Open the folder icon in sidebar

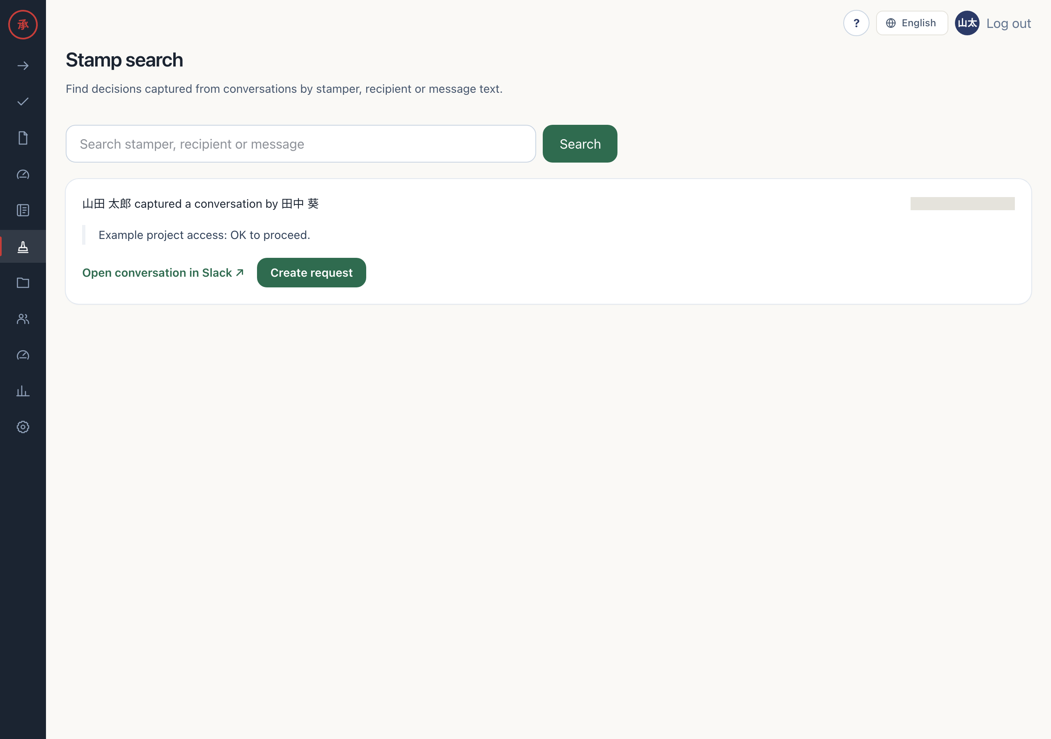click(23, 282)
